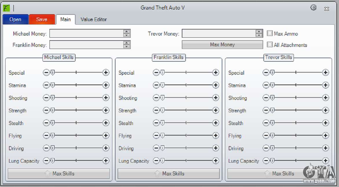Increase Franklin's Special with plus icon
This screenshot has width=339, height=187.
click(x=216, y=72)
